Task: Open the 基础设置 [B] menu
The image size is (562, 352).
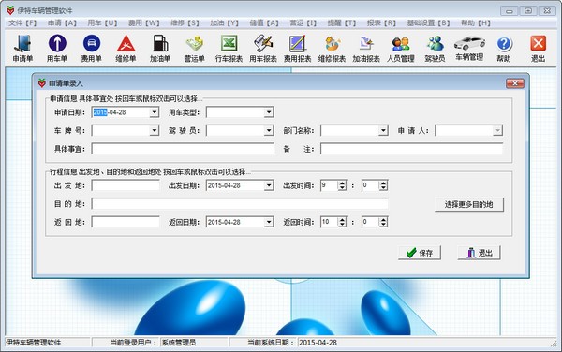Action: click(x=428, y=22)
